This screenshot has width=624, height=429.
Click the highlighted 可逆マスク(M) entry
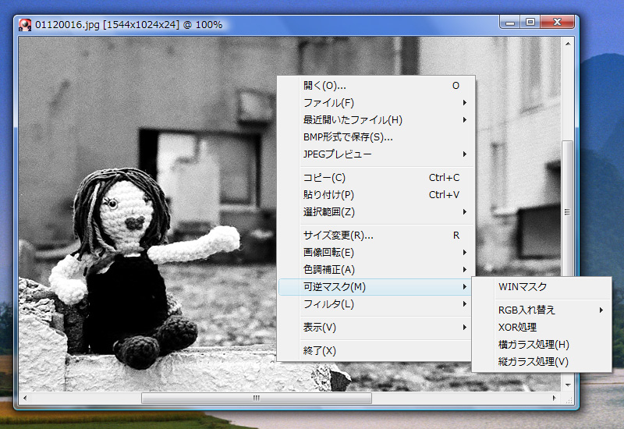[375, 287]
